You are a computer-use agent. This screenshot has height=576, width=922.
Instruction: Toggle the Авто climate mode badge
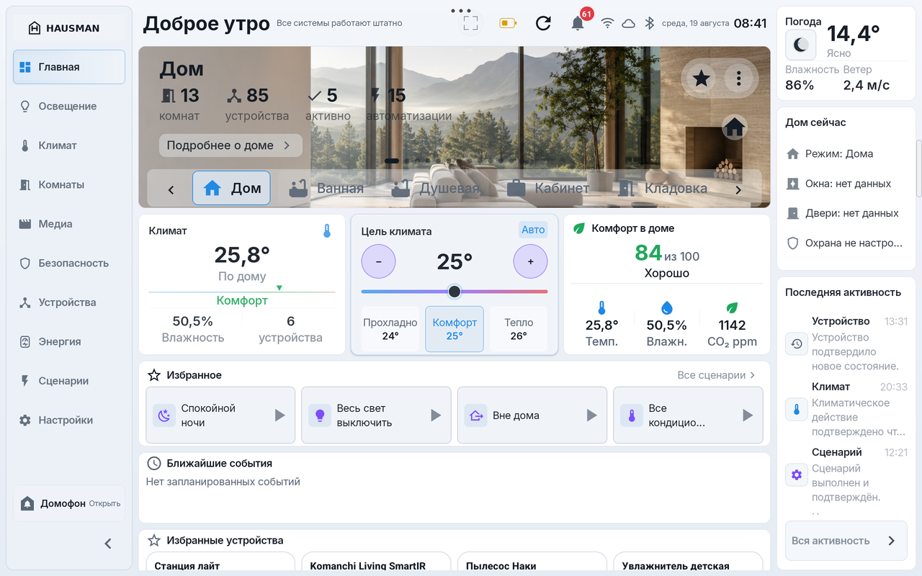(533, 230)
